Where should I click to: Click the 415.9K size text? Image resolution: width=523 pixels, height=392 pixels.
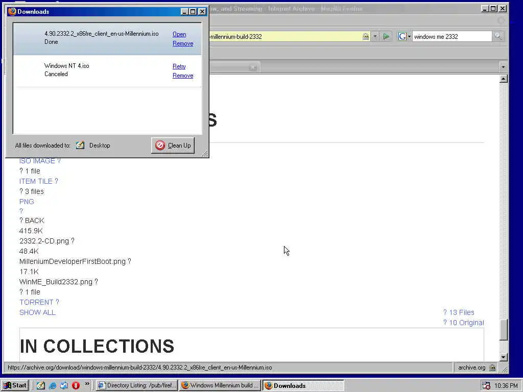31,231
